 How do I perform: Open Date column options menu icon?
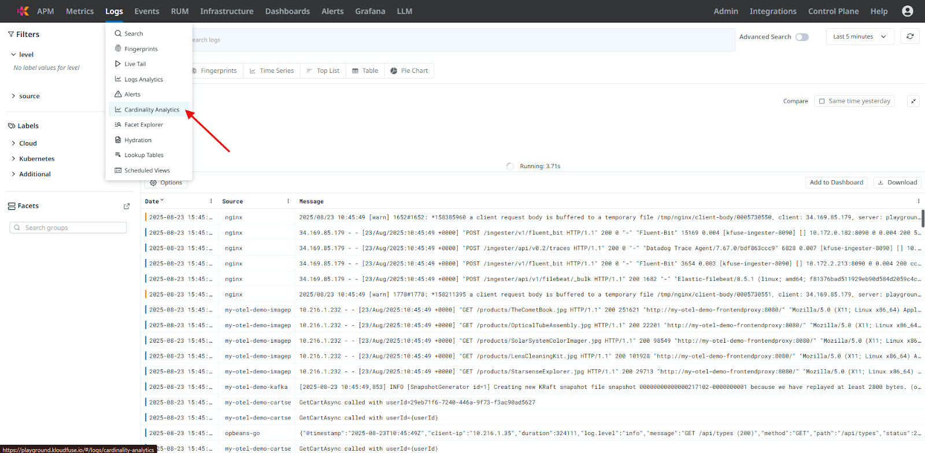click(211, 201)
